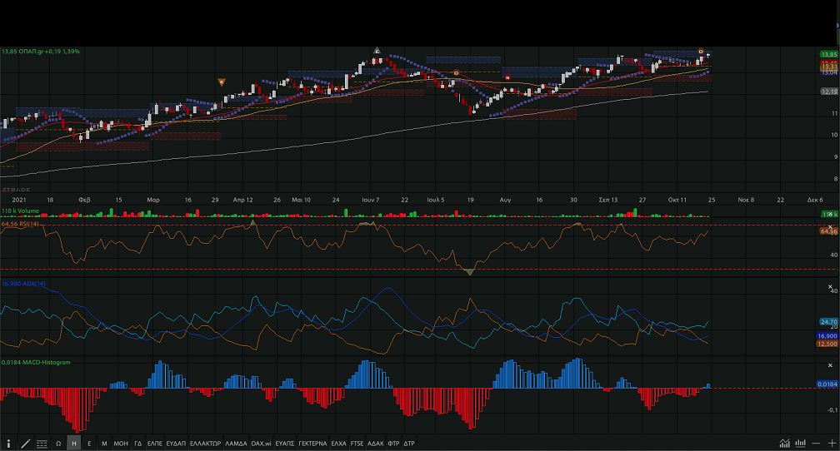Screen dimensions: 840x451
Task: Close the Volume panel with X
Action: pos(829,214)
